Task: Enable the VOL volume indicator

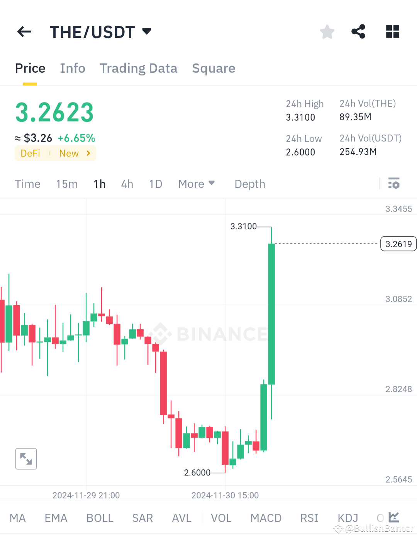Action: coord(221,518)
